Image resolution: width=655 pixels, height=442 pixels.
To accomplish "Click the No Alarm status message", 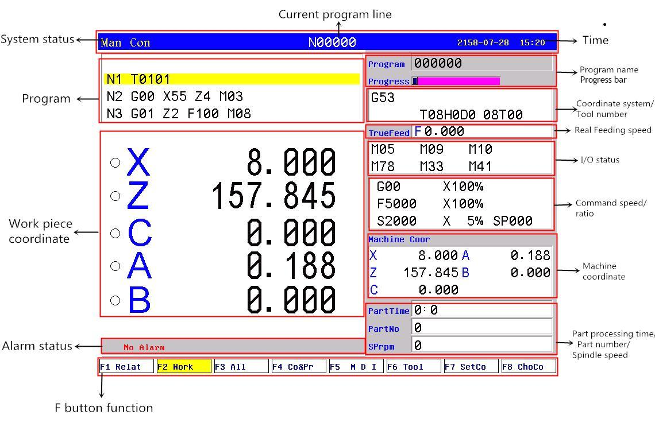I will click(x=144, y=347).
